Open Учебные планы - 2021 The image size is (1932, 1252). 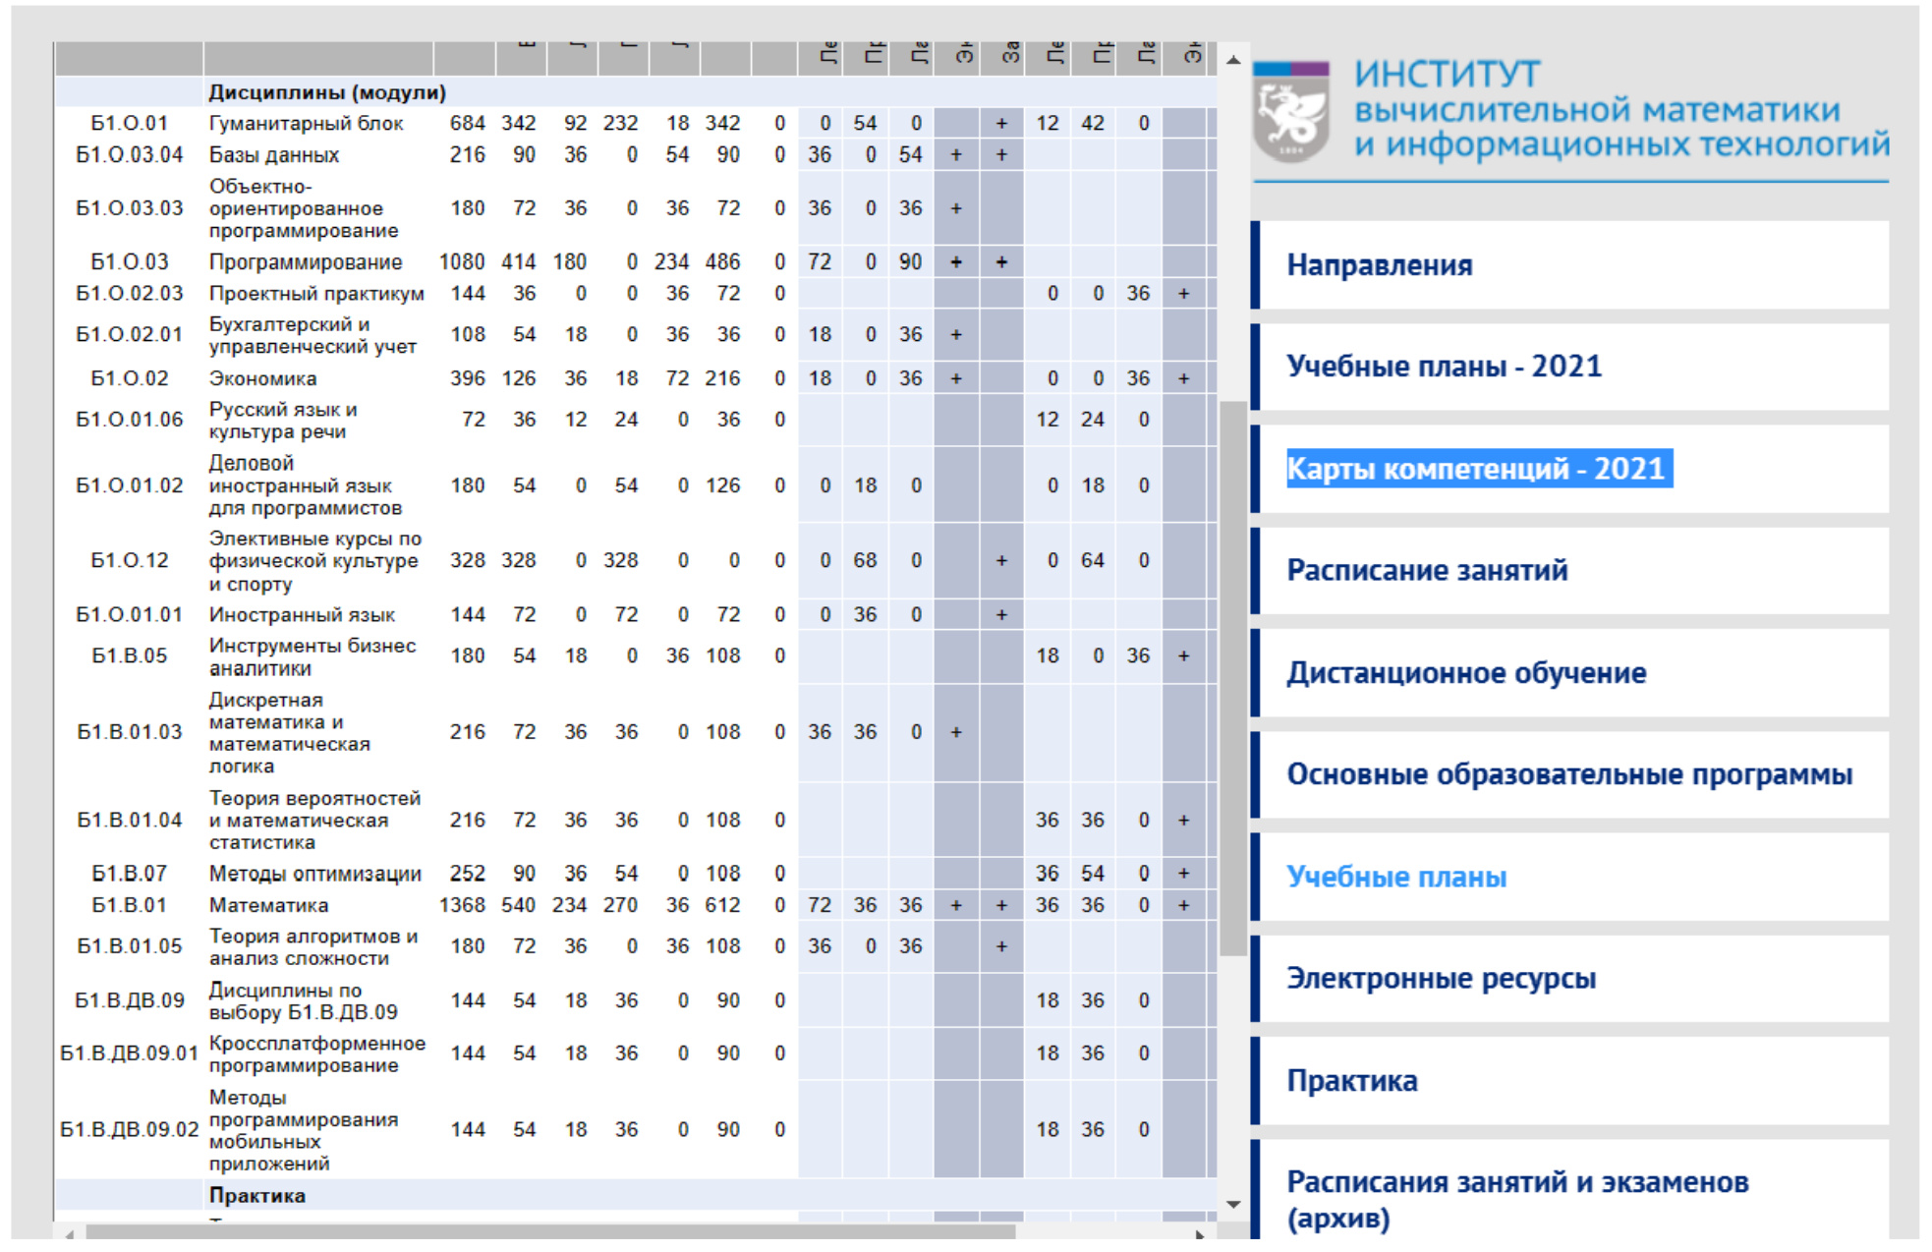pyautogui.click(x=1444, y=367)
